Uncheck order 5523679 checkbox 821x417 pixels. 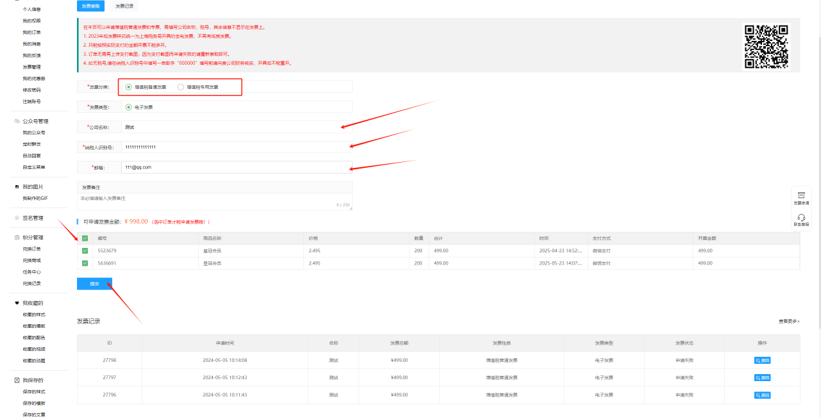85,250
